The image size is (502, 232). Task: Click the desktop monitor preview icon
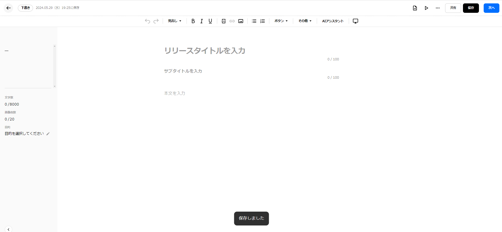[x=356, y=21]
